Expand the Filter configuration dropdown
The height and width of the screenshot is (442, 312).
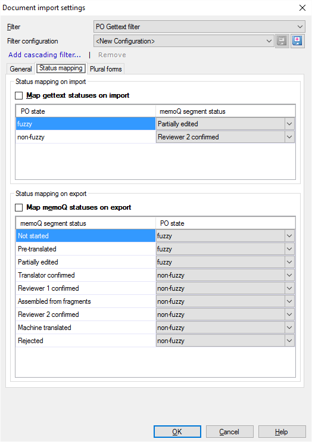click(184, 41)
